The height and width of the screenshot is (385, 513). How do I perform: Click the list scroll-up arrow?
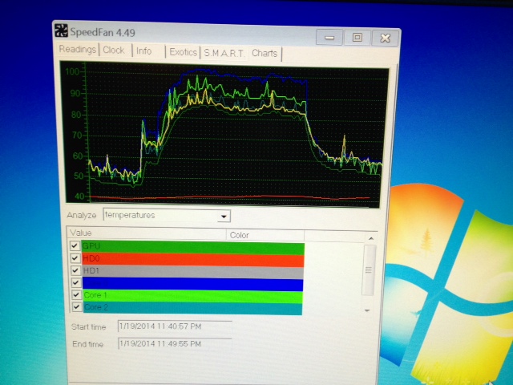[371, 239]
